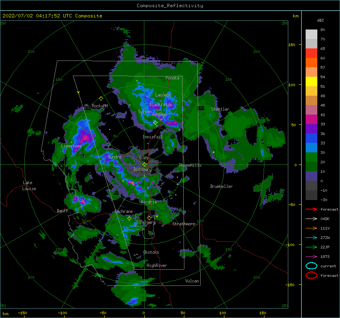Viewport: 340px width, 318px height.
Task: Click the Vulcan city label
Action: pos(192,281)
